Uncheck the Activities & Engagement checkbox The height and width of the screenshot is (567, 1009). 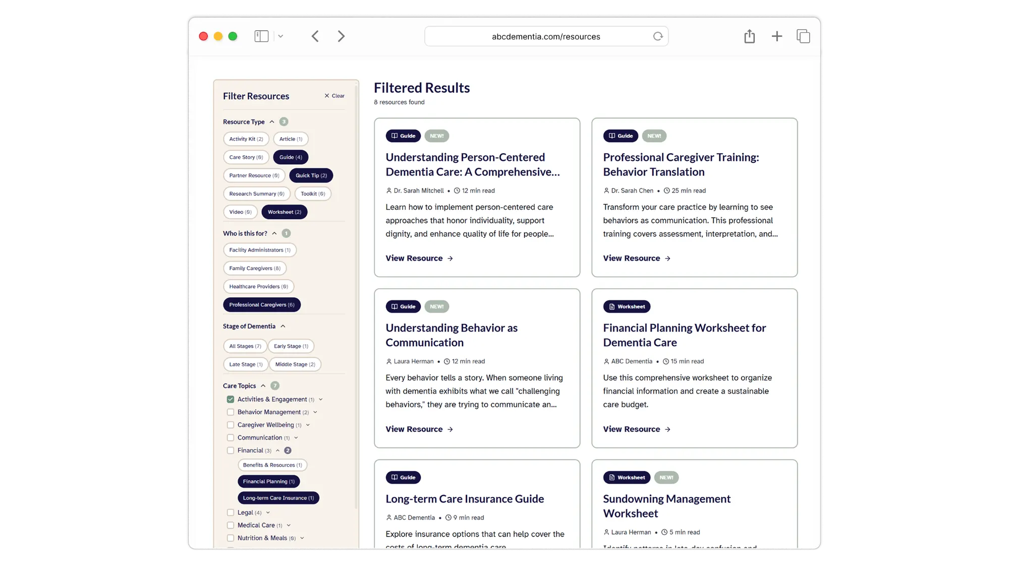(230, 399)
